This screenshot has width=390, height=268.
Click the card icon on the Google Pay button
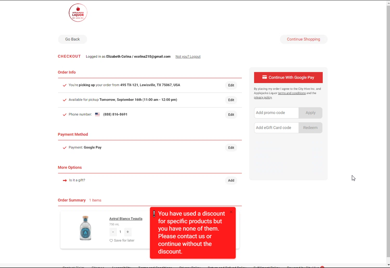264,77
